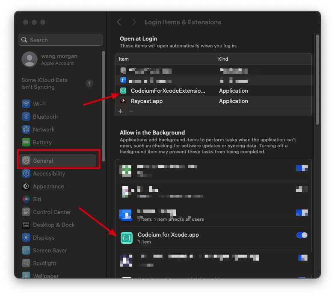Select the Raycast.app row name
The height and width of the screenshot is (296, 335).
(147, 101)
